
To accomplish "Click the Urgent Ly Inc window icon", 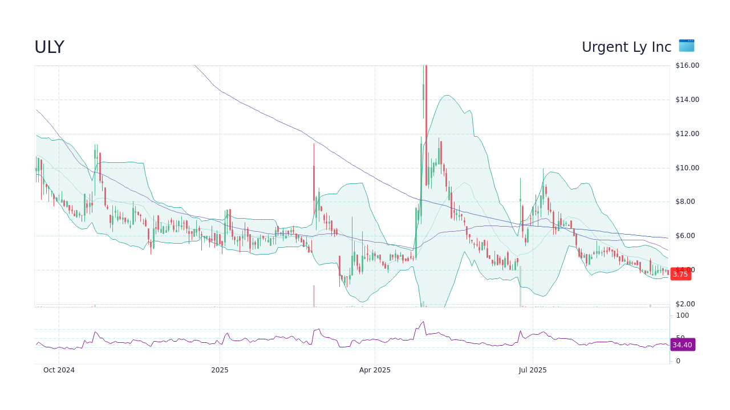I will (686, 46).
